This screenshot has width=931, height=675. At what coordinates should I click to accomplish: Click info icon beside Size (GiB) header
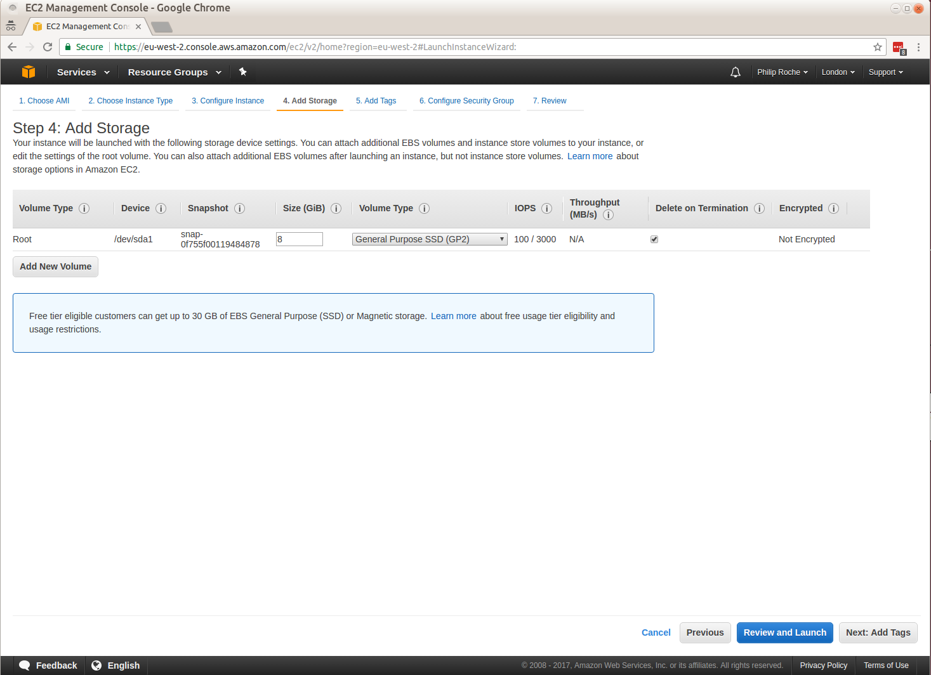coord(336,209)
